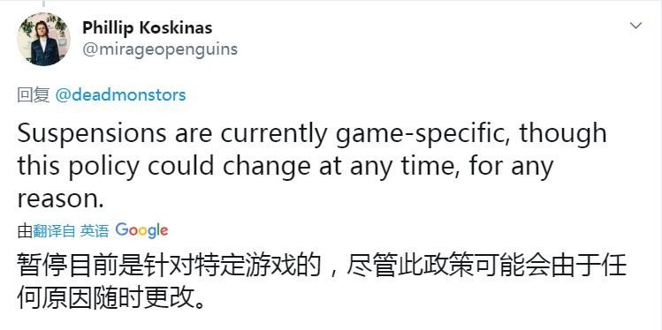Click the 回复 reply label

pyautogui.click(x=34, y=95)
